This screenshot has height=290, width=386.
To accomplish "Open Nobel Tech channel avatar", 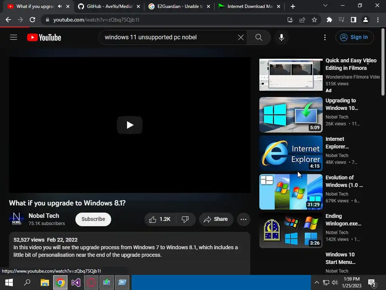I will tap(17, 219).
